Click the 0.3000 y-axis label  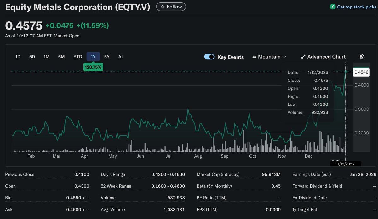click(x=362, y=109)
